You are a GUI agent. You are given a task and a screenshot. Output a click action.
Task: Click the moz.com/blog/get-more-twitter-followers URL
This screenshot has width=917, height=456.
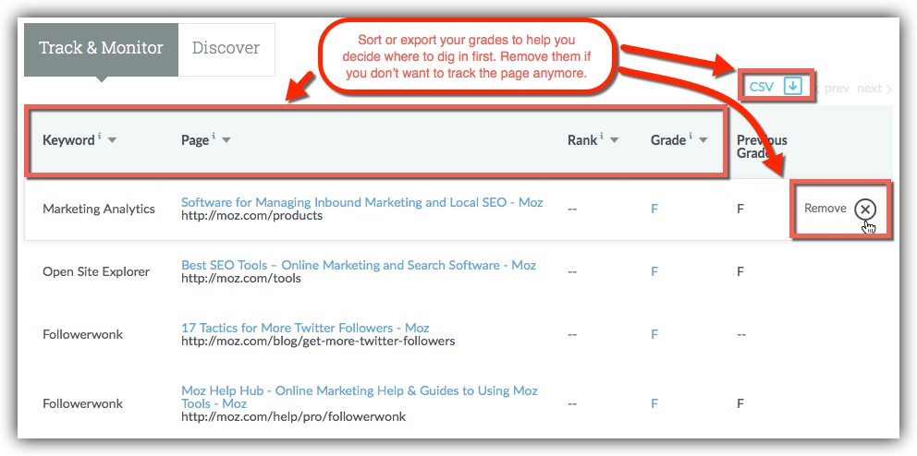(318, 341)
